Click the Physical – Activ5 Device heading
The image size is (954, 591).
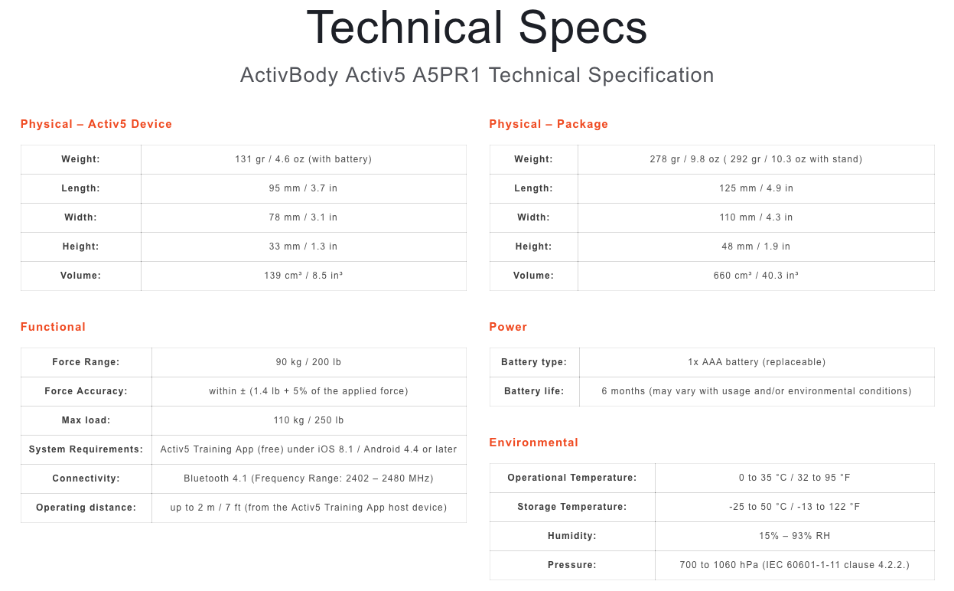(x=96, y=124)
